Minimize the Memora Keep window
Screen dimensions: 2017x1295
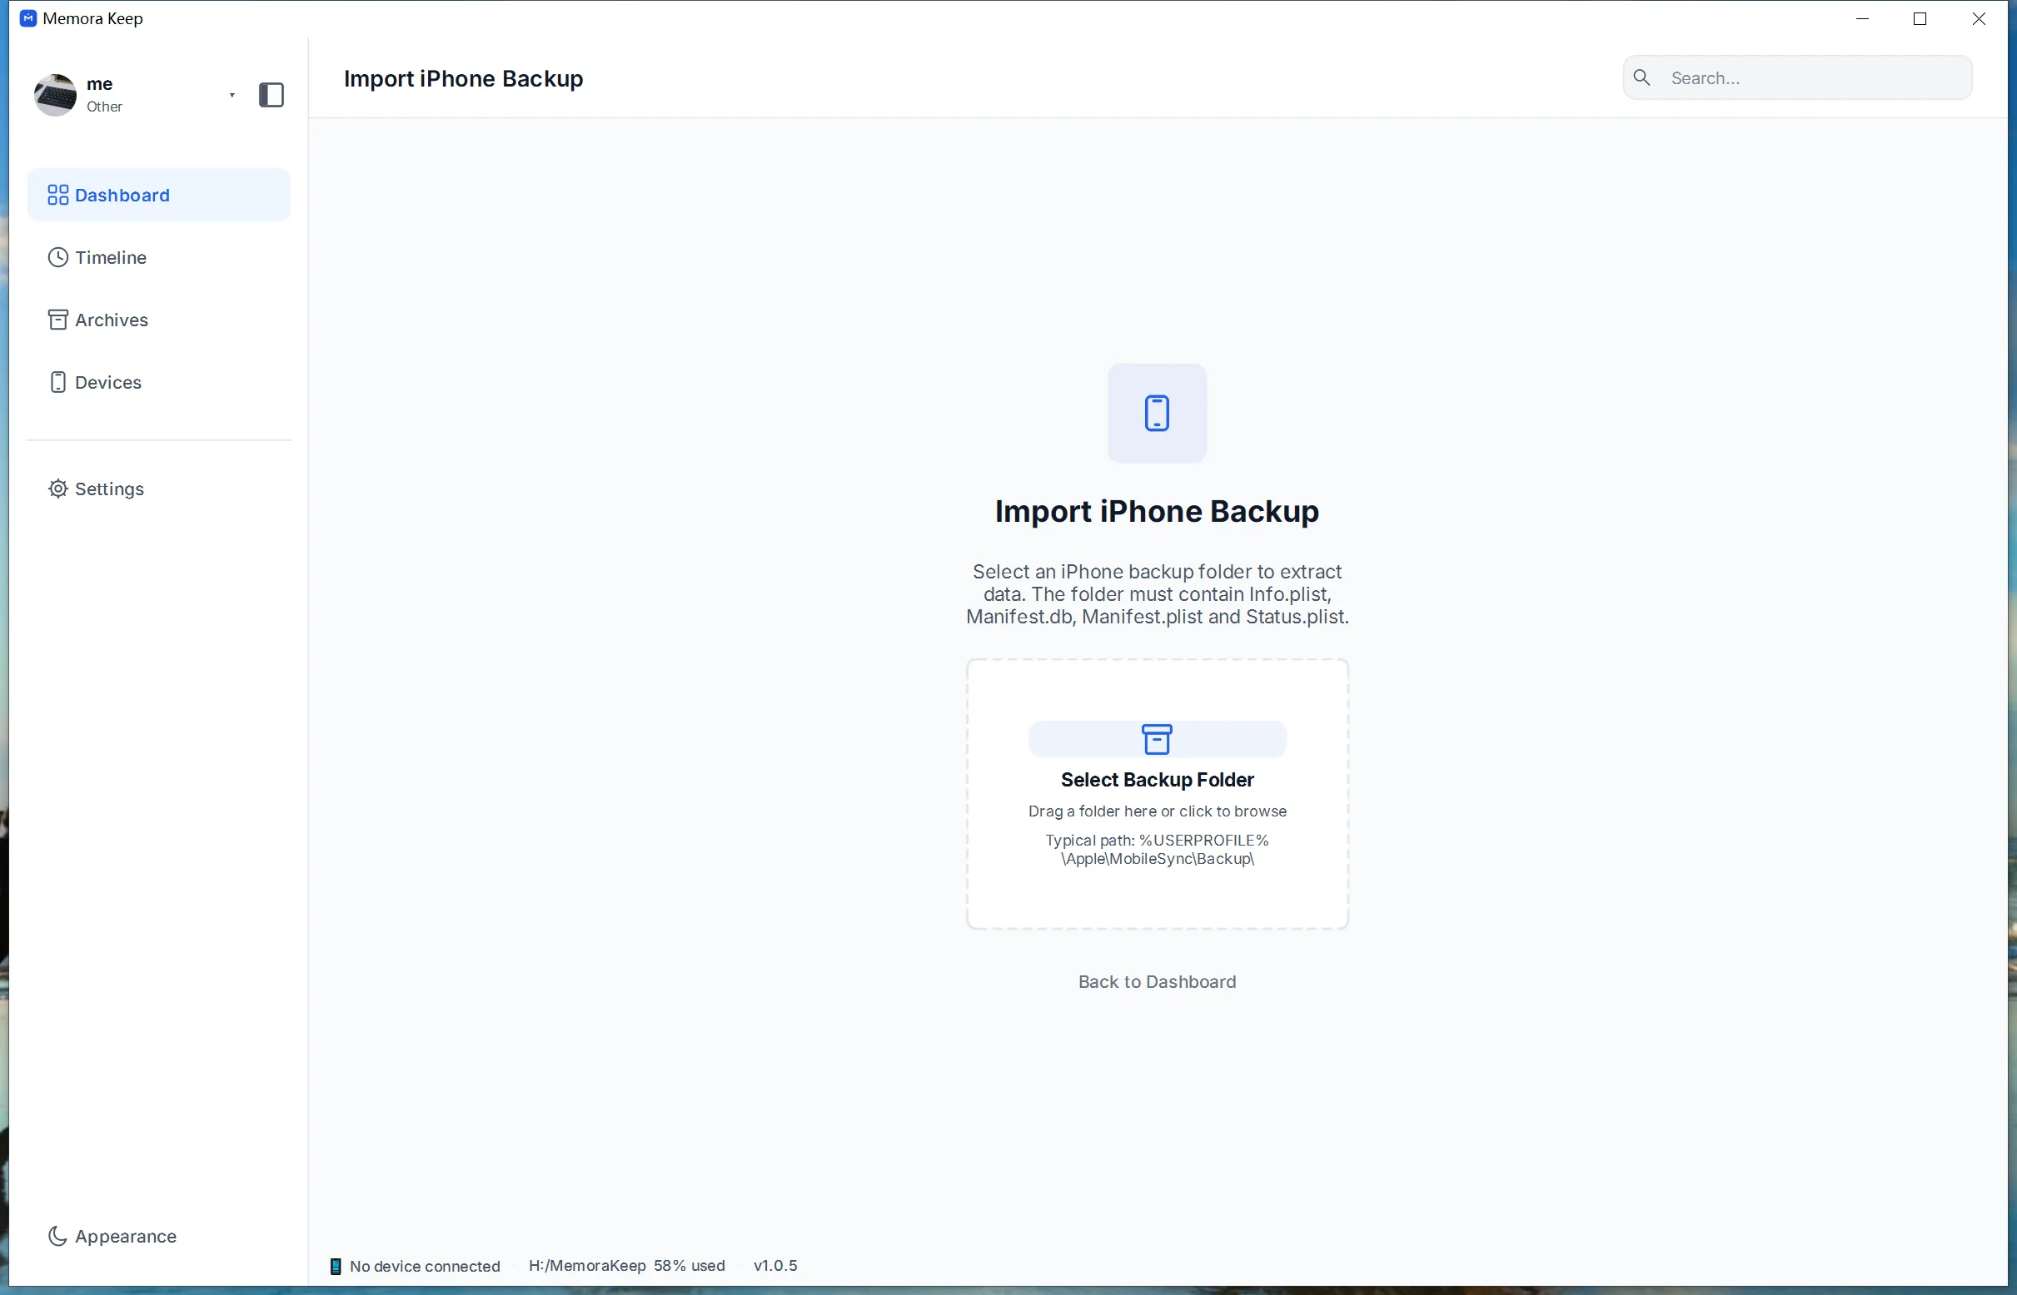1862,18
